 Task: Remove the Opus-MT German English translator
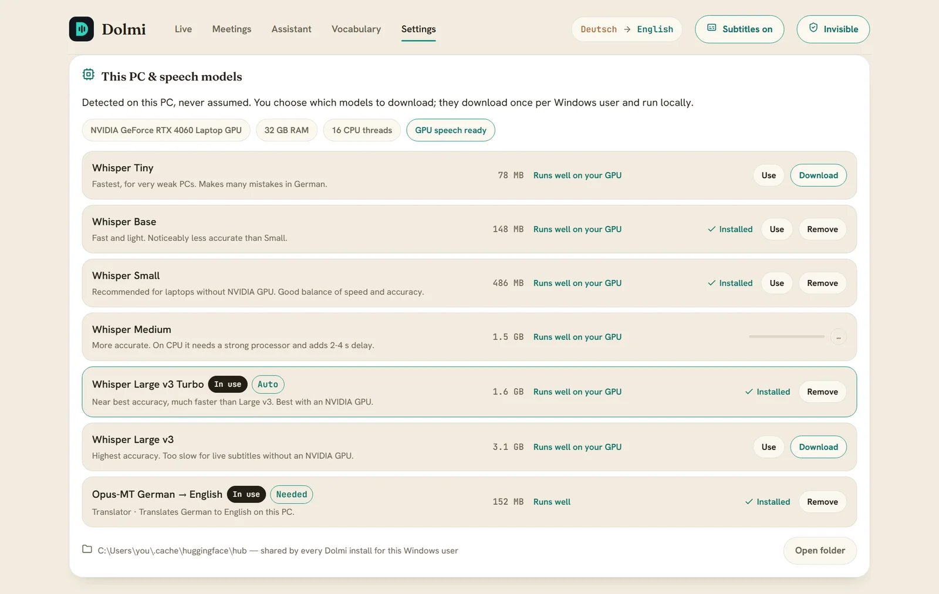(822, 502)
